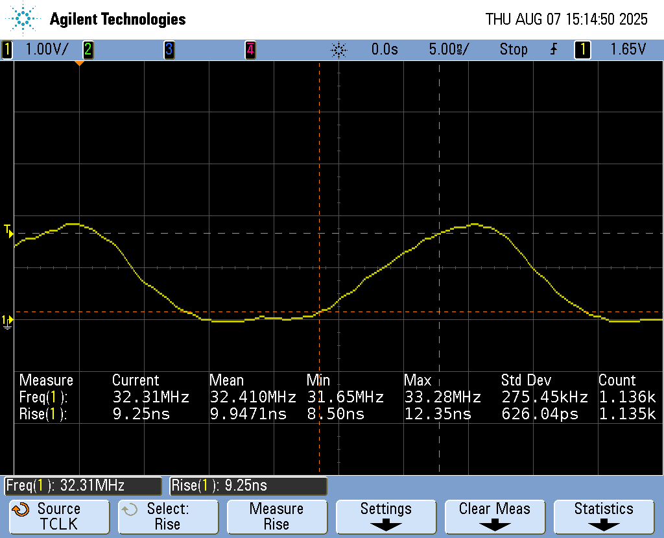Click the orange trigger time marker triangle
This screenshot has width=664, height=538.
pyautogui.click(x=79, y=63)
